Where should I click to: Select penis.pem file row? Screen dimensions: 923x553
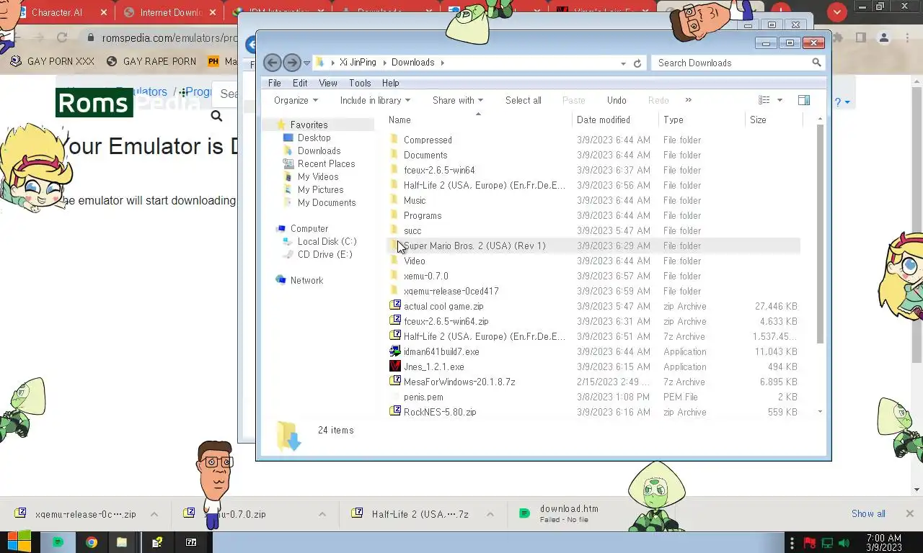(x=593, y=397)
